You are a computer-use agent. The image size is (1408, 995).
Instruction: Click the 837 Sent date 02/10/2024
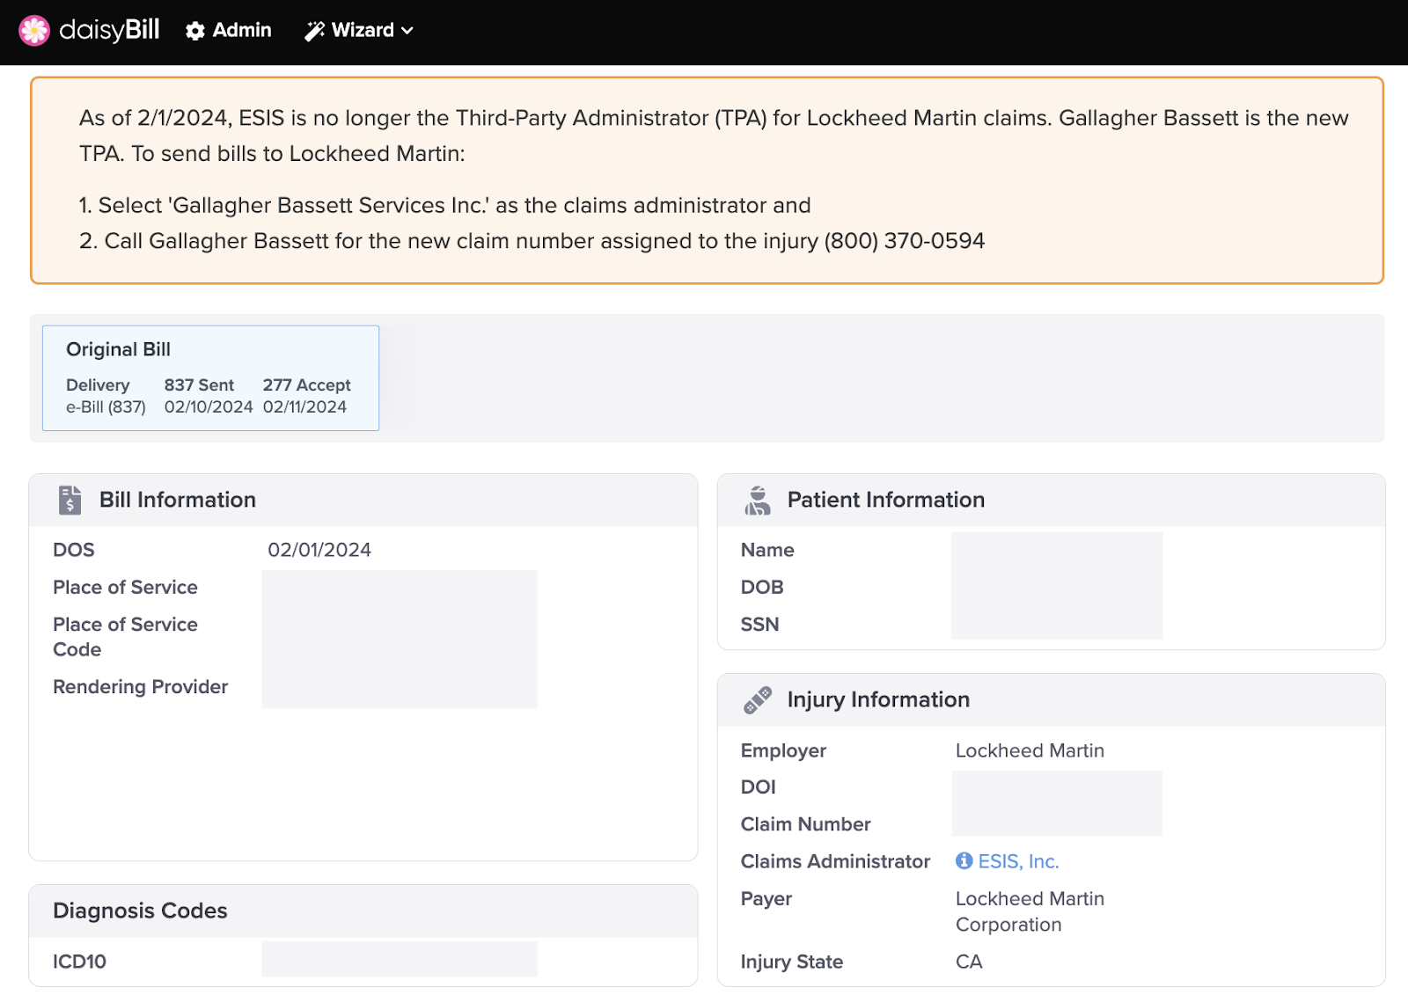pos(209,407)
